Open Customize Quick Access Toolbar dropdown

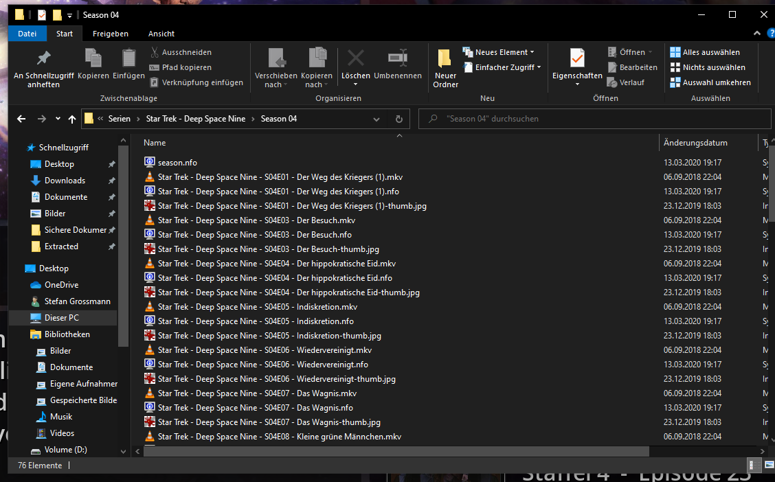[x=69, y=15]
